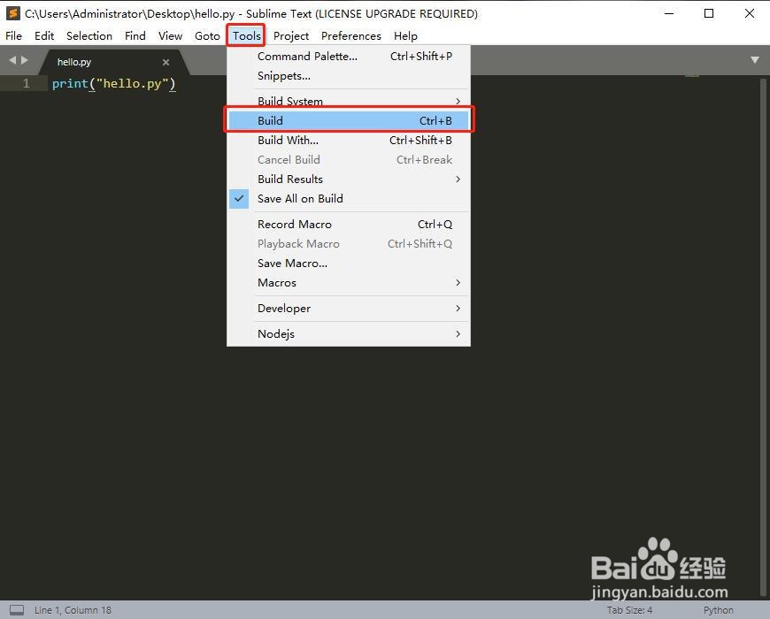This screenshot has width=770, height=619.
Task: Expand the Developer submenu
Action: 349,309
